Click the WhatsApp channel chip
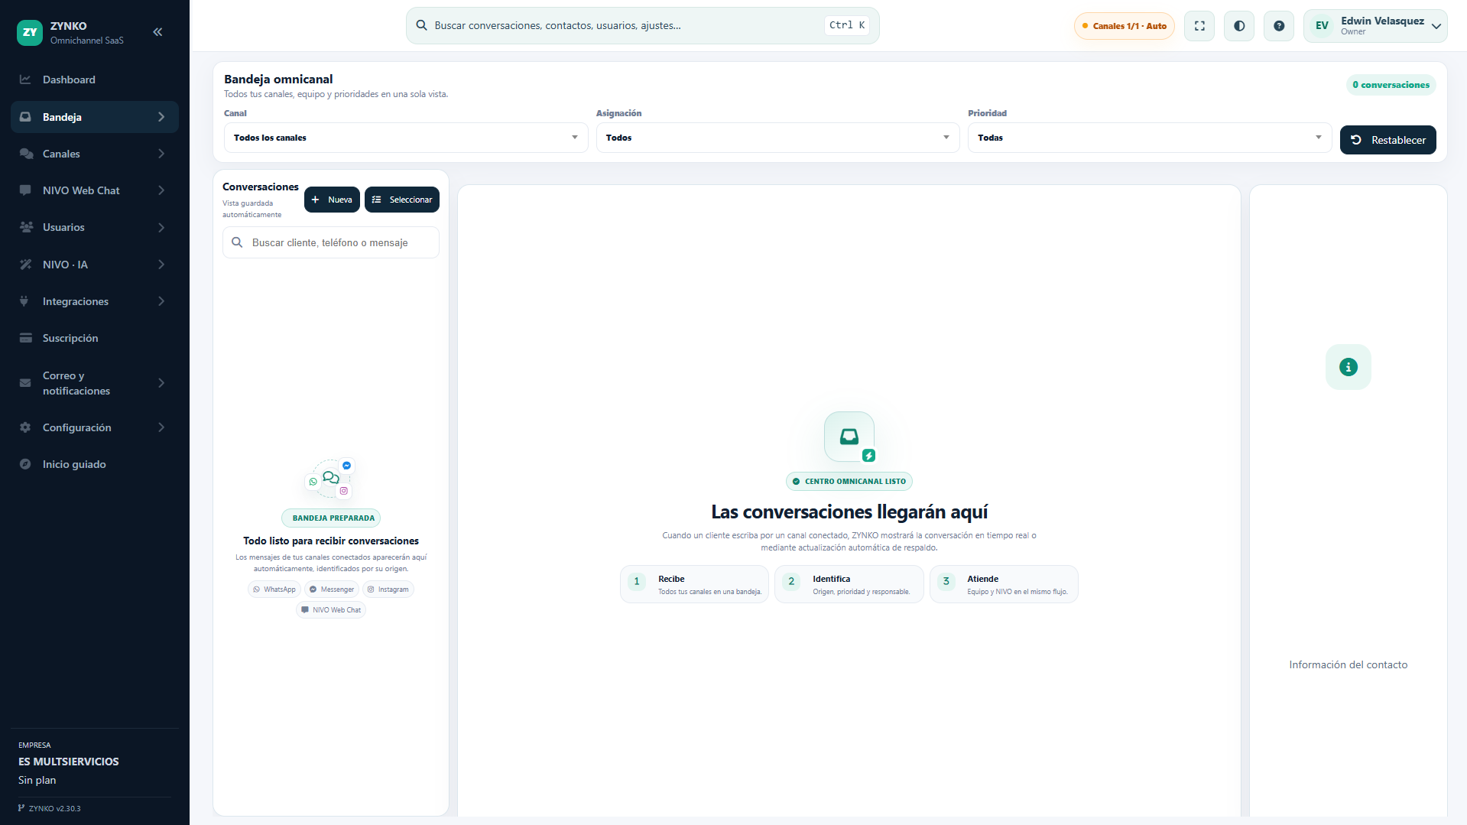 coord(274,590)
